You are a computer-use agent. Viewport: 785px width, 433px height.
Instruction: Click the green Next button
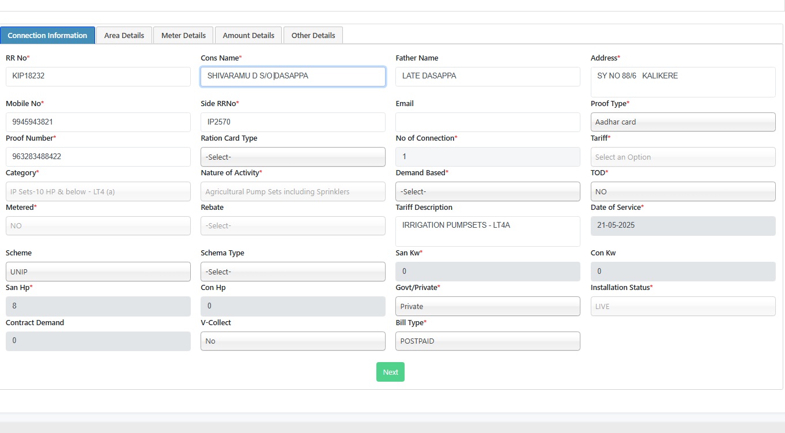click(390, 372)
